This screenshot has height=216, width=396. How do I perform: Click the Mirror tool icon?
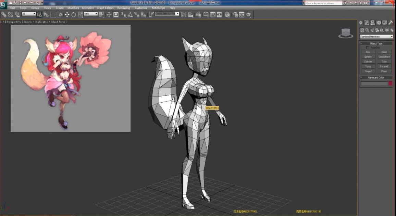[x=184, y=14]
